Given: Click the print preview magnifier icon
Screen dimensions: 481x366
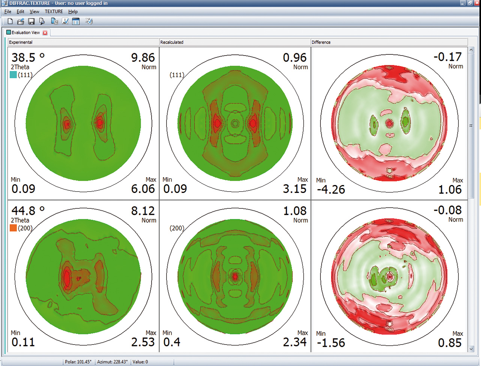Looking at the screenshot, I should point(42,21).
